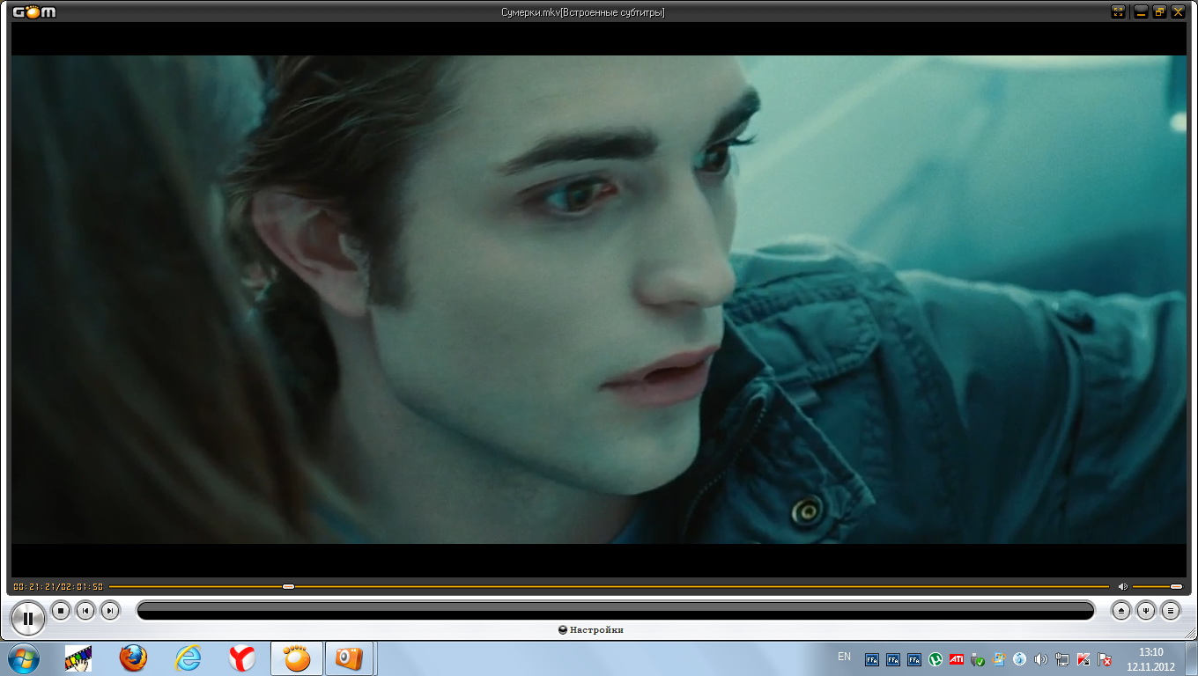The image size is (1198, 676).
Task: Click the title Сумерки.mkv in the title bar
Action: [x=531, y=12]
